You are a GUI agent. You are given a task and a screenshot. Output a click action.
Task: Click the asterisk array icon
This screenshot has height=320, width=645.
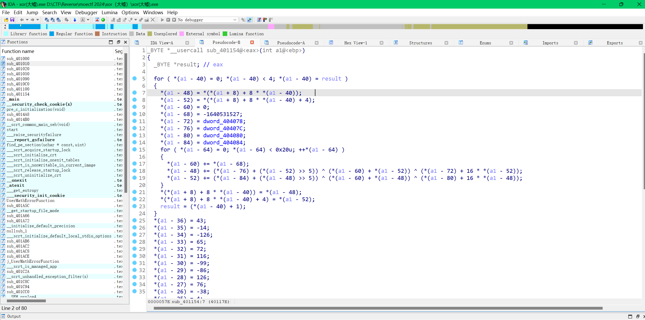coord(141,20)
